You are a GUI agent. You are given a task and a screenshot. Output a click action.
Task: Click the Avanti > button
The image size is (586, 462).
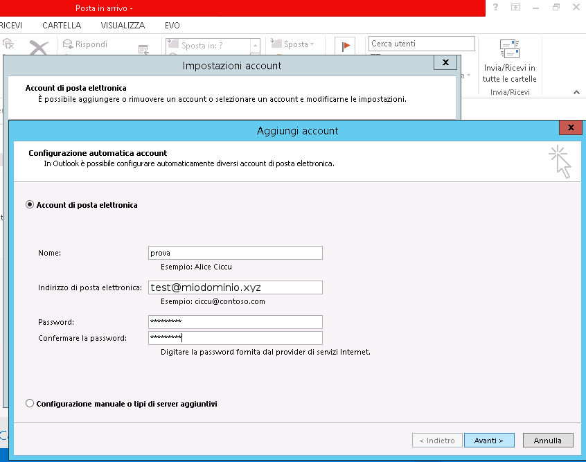click(x=489, y=441)
